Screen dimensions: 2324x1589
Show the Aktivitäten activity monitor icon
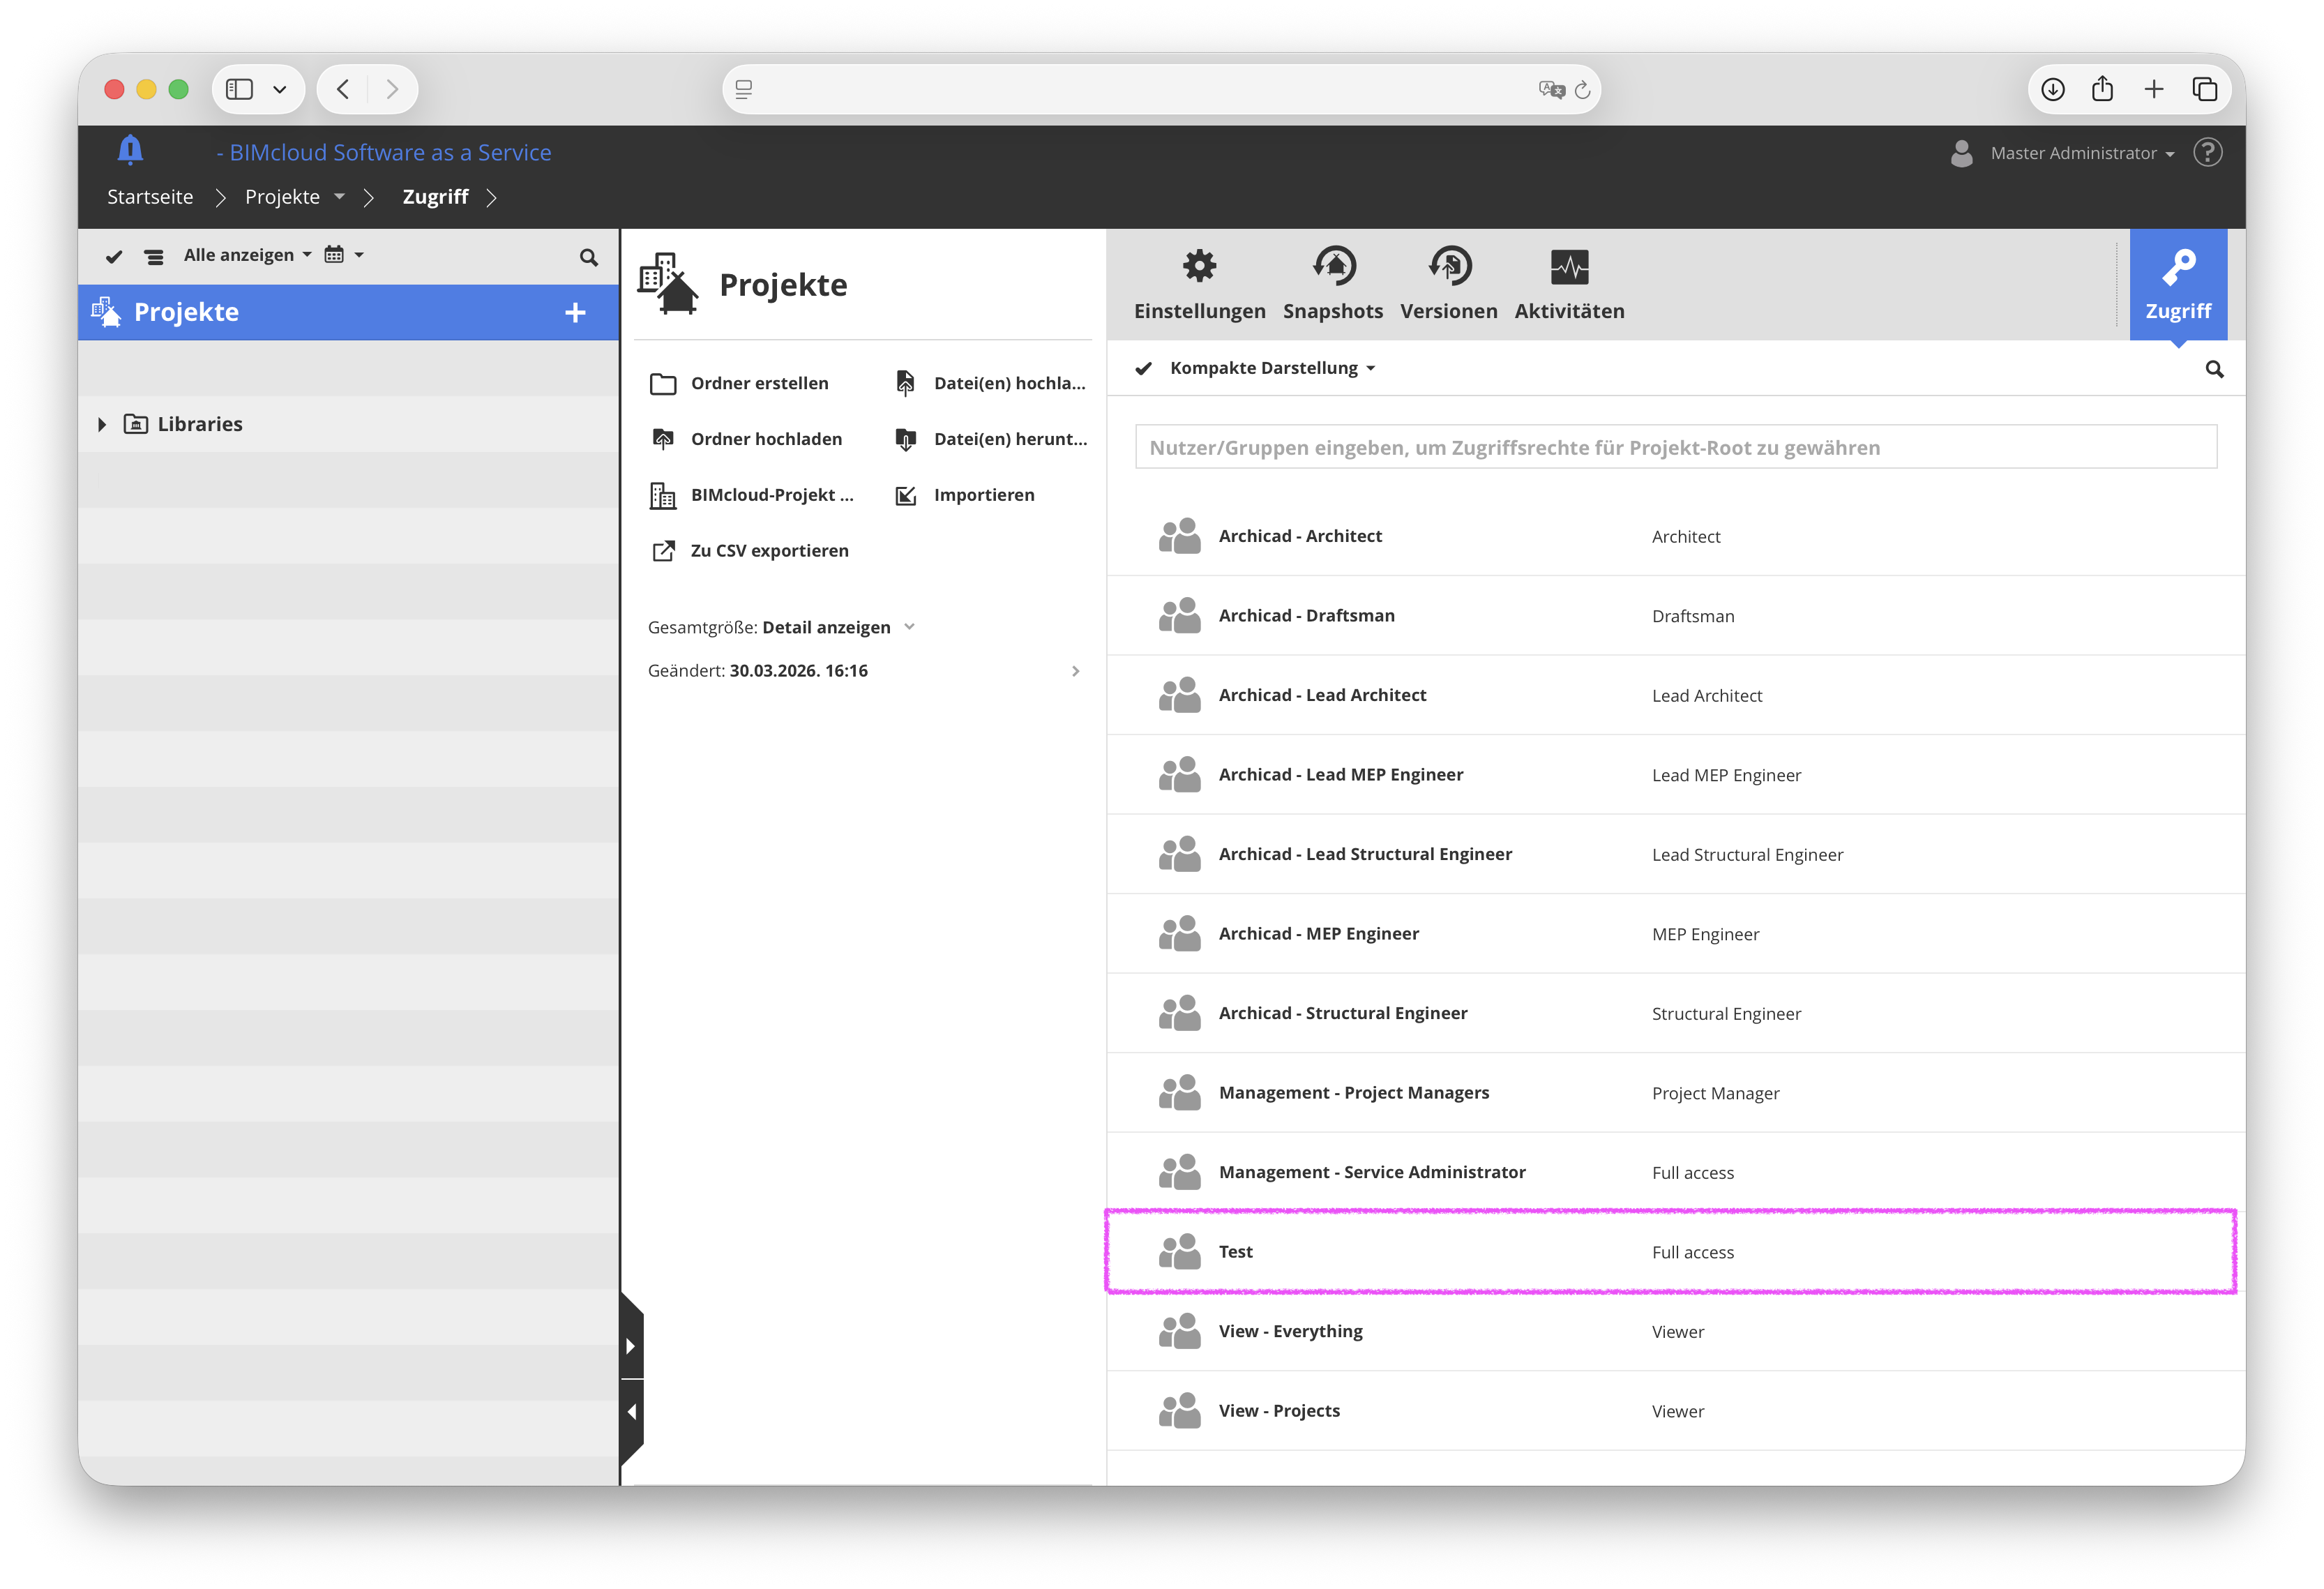(1569, 266)
